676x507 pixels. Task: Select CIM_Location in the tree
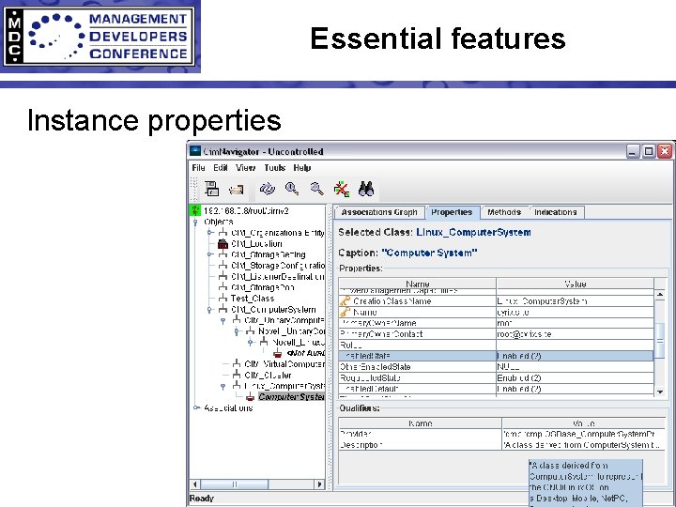pos(256,243)
